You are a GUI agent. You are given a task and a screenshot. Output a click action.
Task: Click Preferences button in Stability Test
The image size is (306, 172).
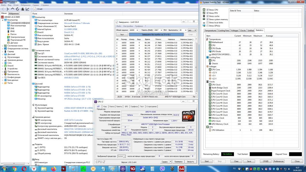point(279,161)
